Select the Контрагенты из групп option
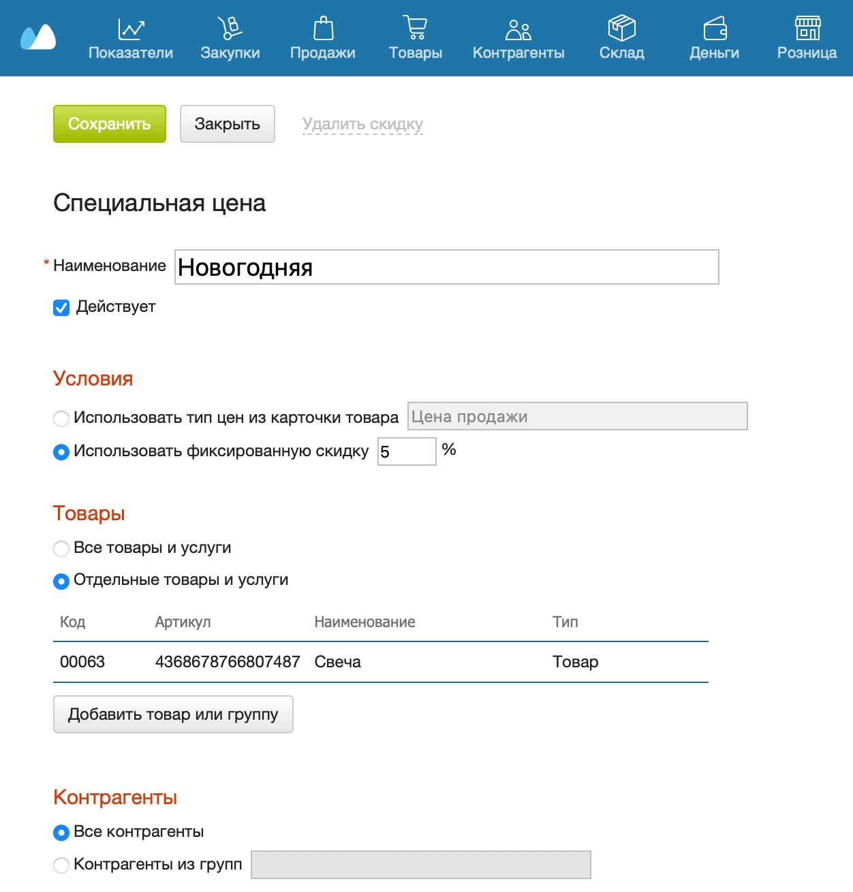The image size is (853, 892). click(x=61, y=865)
